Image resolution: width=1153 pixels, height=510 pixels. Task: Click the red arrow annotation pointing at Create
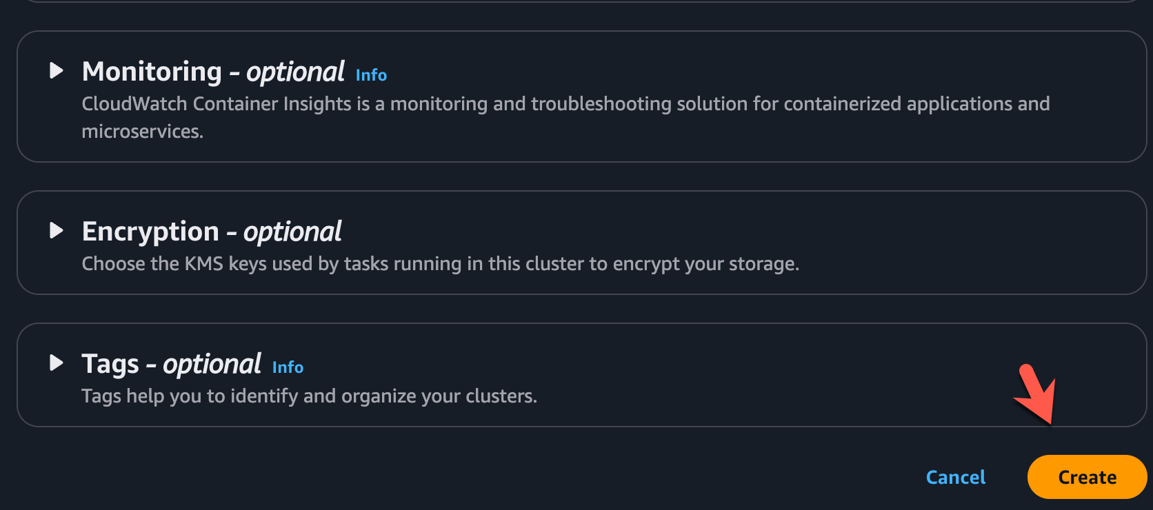(x=1036, y=394)
